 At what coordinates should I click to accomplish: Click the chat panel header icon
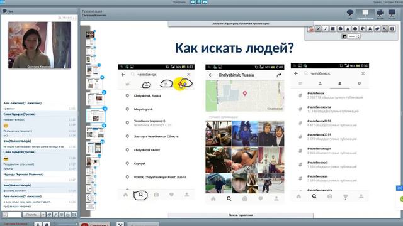pyautogui.click(x=4, y=11)
